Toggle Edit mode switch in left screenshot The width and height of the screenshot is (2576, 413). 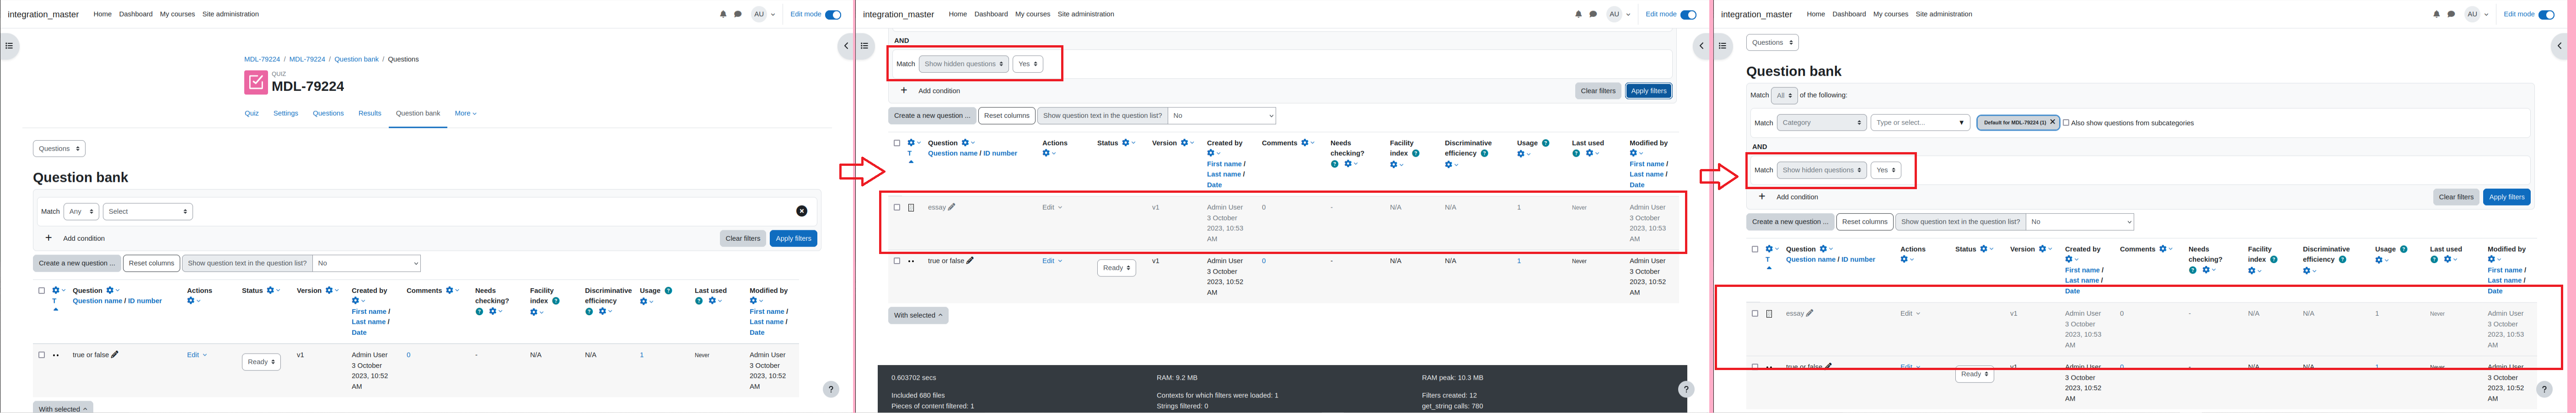(833, 15)
